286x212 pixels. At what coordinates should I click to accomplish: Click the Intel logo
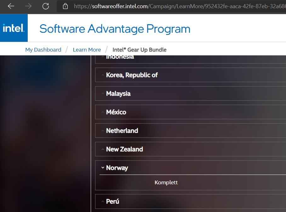(x=14, y=28)
